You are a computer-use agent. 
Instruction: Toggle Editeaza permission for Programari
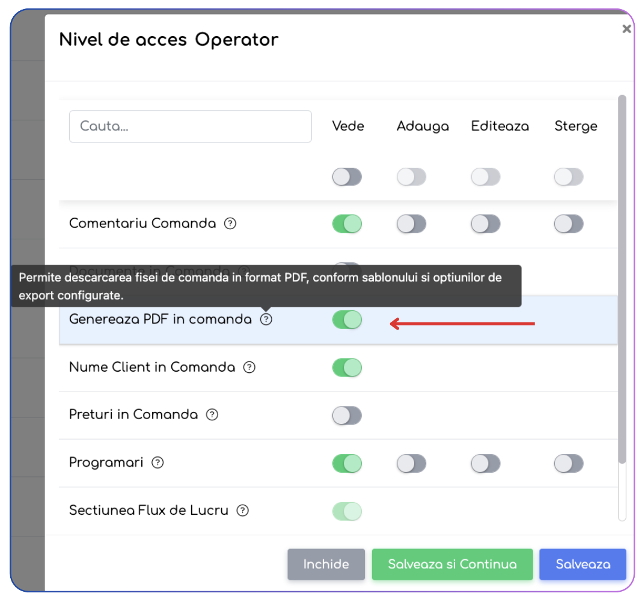pyautogui.click(x=486, y=464)
